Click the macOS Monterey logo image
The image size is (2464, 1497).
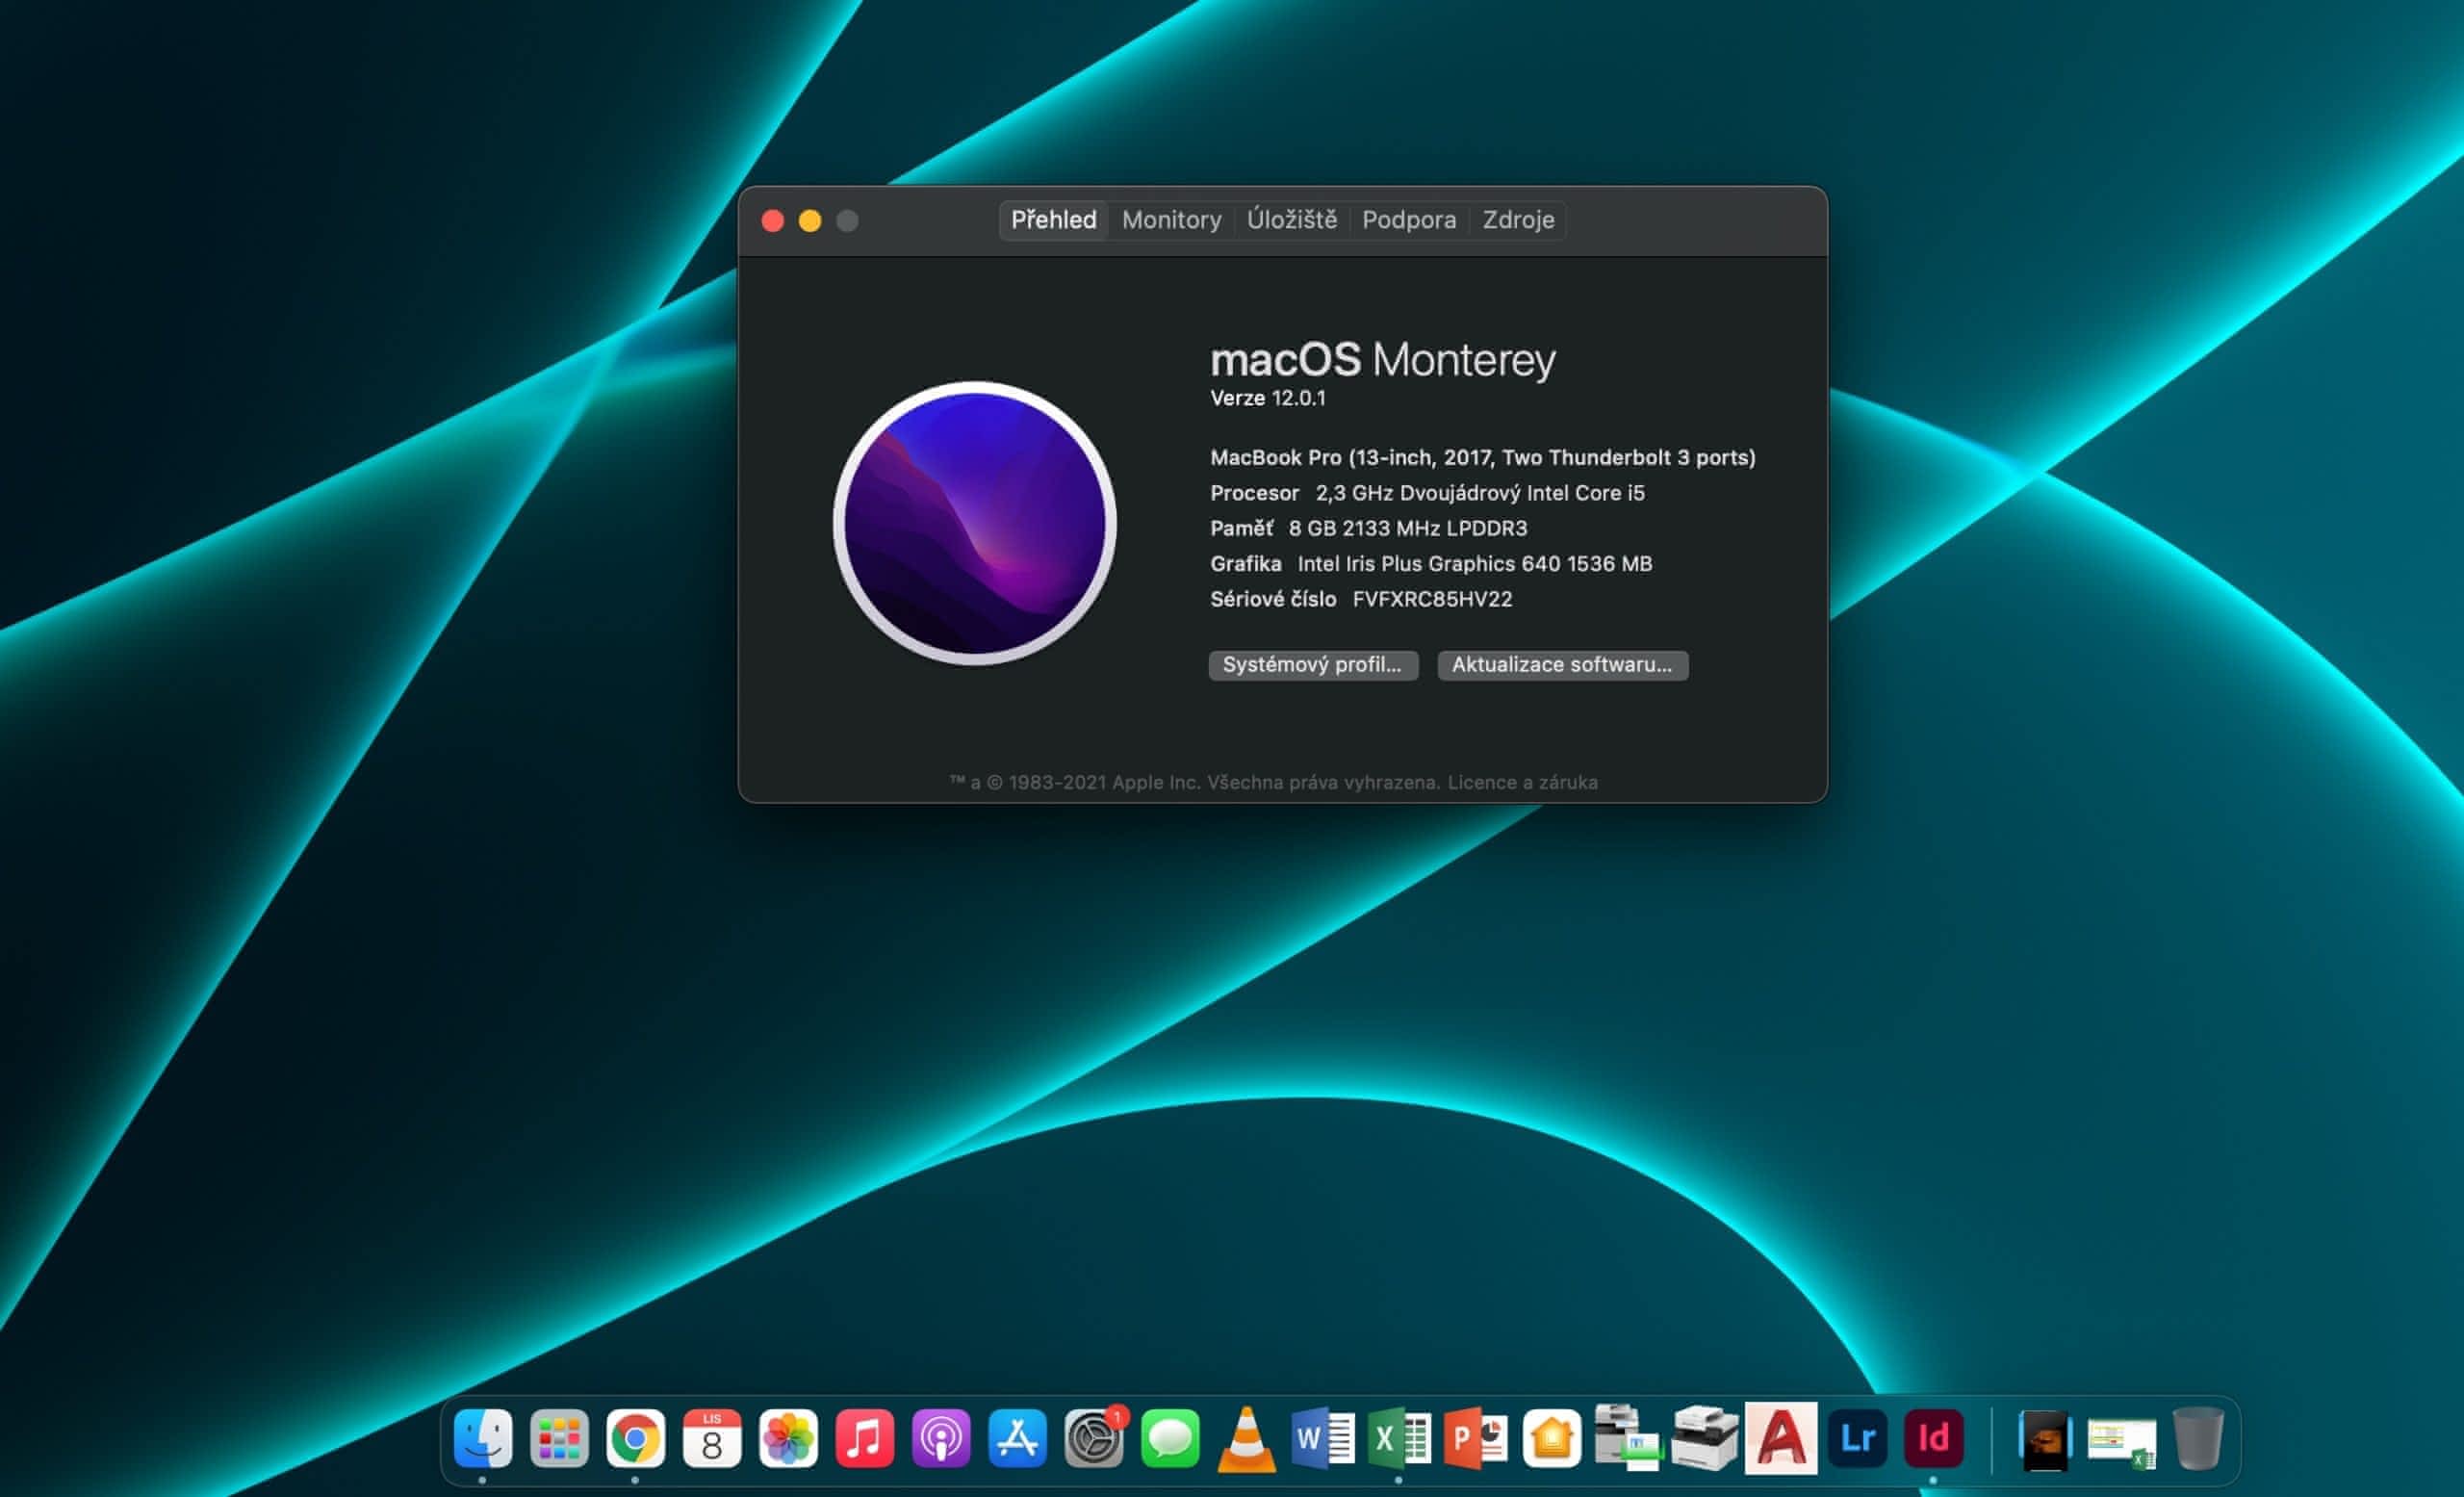(x=975, y=523)
